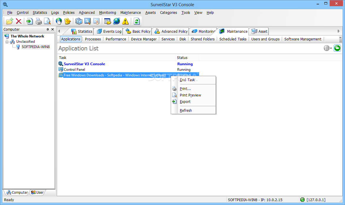The height and width of the screenshot is (205, 345).
Task: Open the Device Manager subtab
Action: click(144, 39)
